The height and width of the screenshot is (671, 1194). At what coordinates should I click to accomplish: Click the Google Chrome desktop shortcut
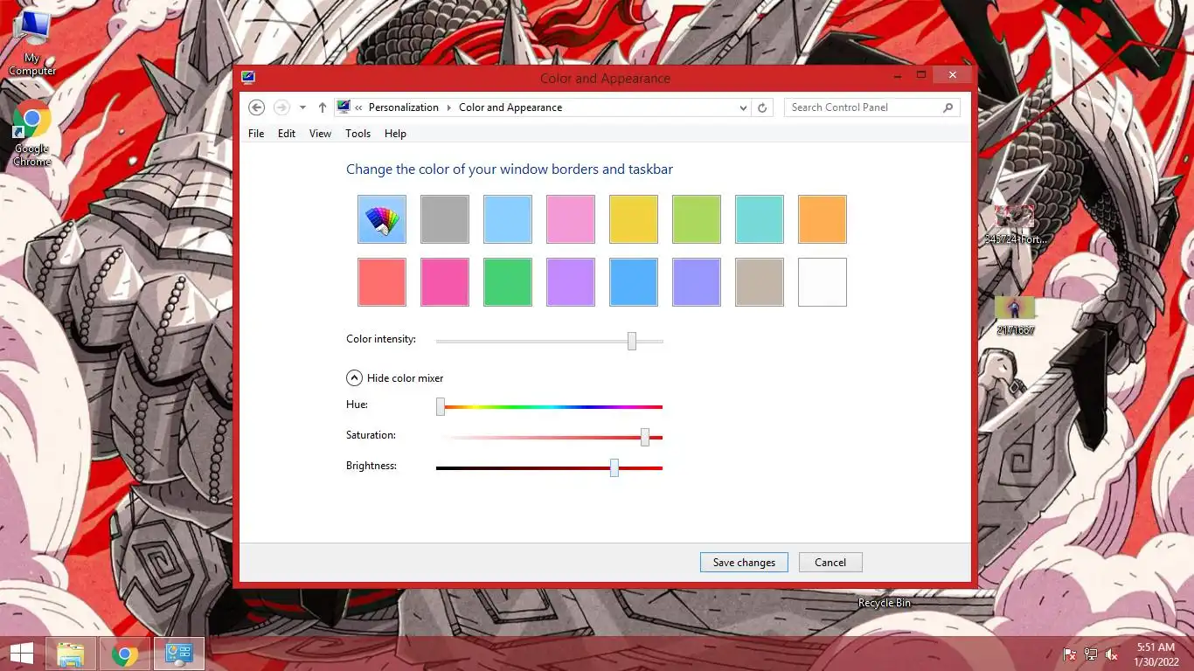32,133
